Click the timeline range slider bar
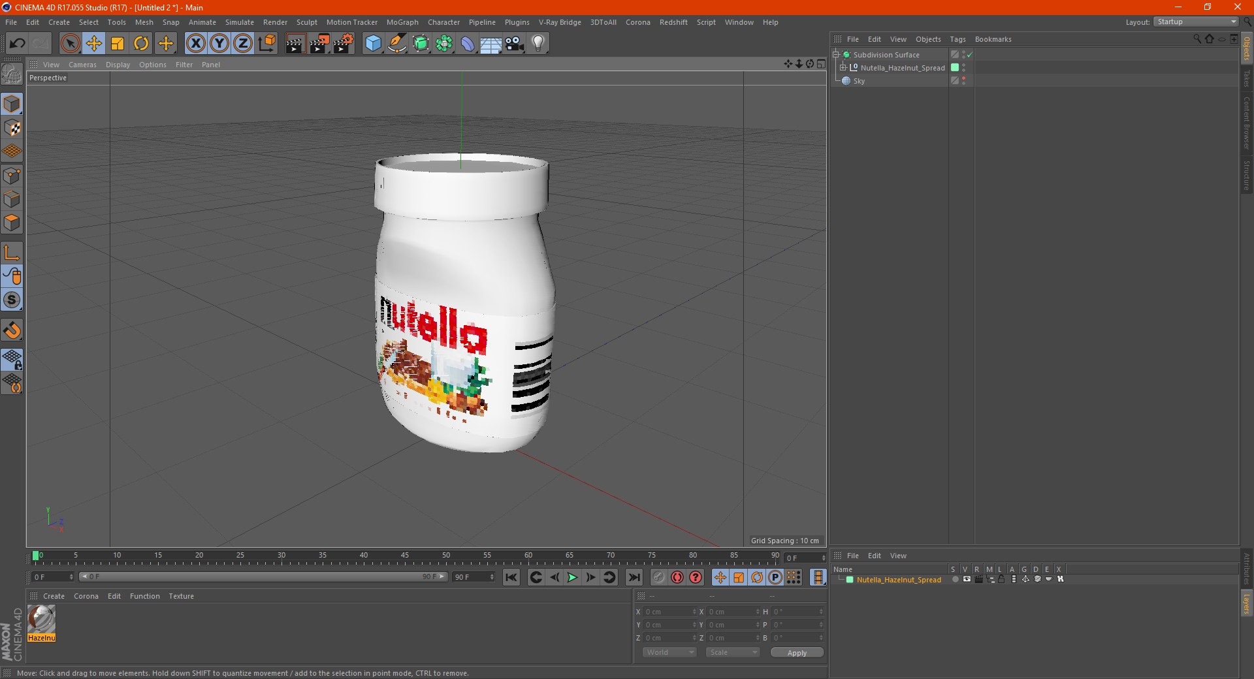 tap(263, 576)
